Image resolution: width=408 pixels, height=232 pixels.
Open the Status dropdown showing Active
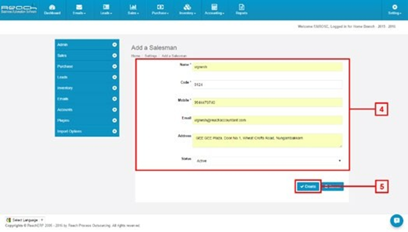(268, 161)
